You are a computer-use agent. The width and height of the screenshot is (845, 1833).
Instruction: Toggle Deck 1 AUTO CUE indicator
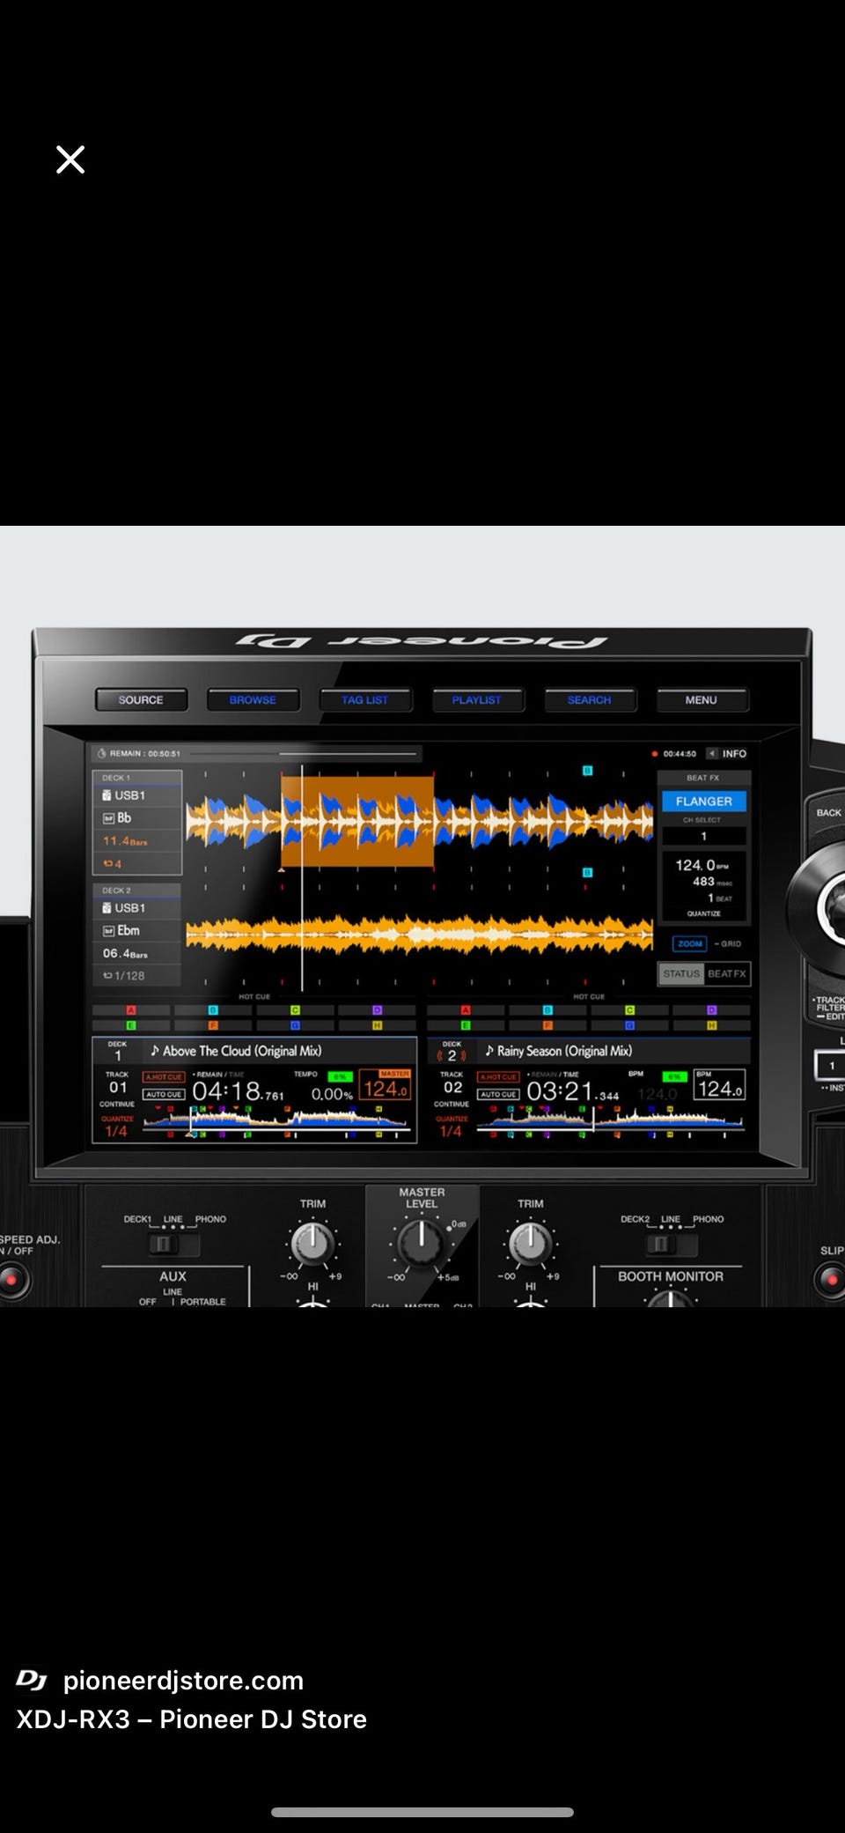164,1094
